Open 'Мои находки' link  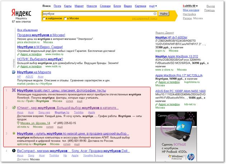191,10
